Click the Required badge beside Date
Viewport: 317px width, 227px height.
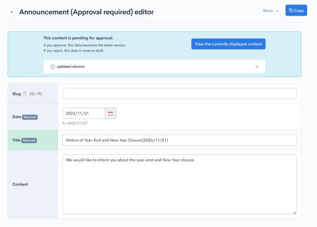30,117
